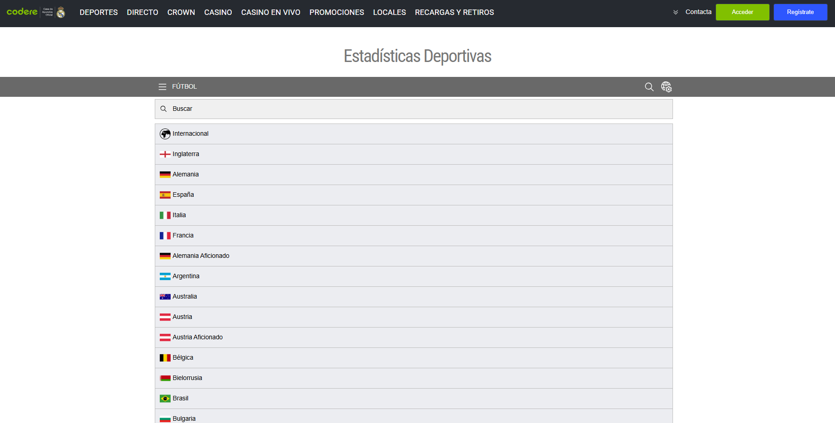Click the Australia flag icon
835x423 pixels.
(165, 297)
